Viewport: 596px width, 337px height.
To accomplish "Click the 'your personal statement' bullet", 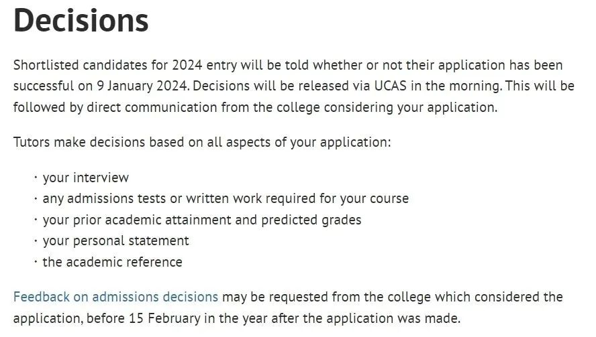I will coord(115,241).
